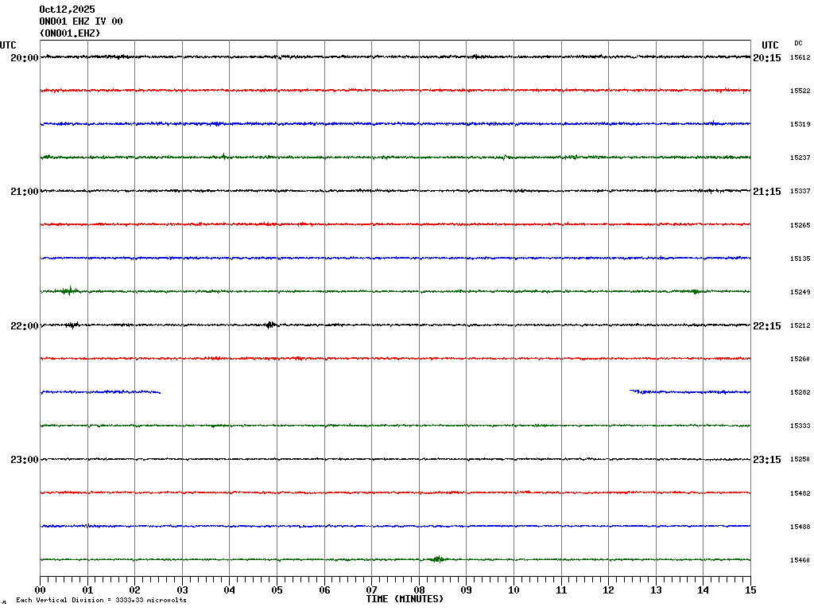Click the 20:15 end-time label
814x611 pixels.
coord(767,58)
